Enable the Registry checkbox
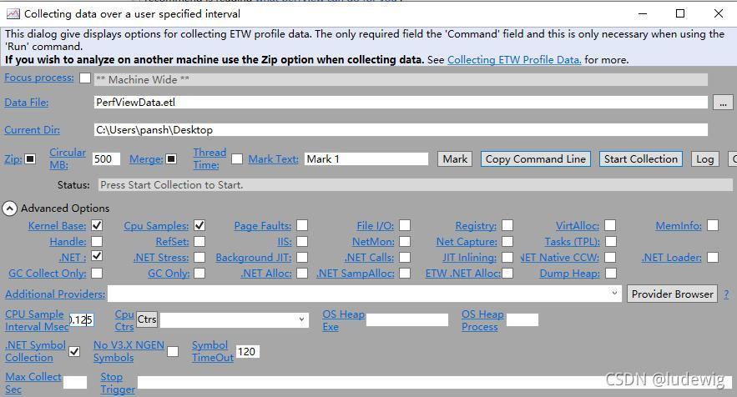Screen dimensions: 737x397 [x=507, y=225]
